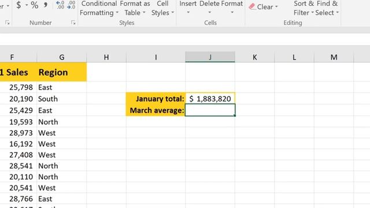Viewport: 370px width, 208px height.
Task: Select column I header
Action: point(156,57)
